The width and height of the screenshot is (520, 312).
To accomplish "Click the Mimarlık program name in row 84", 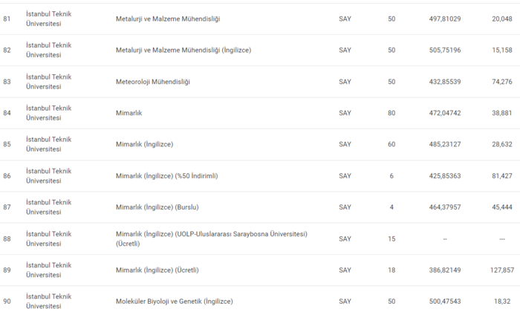I will click(x=129, y=113).
